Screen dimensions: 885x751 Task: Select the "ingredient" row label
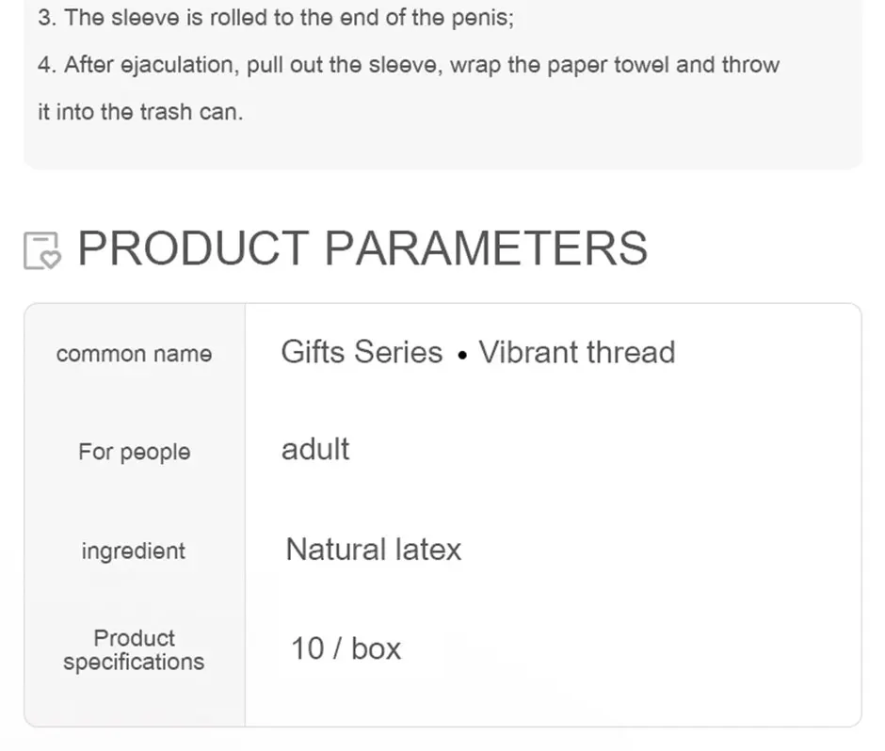(134, 551)
